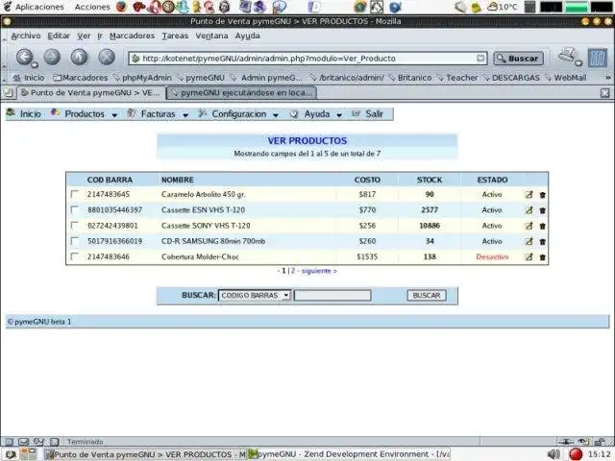
Task: Click the DESCARGAS bookmark
Action: [511, 78]
